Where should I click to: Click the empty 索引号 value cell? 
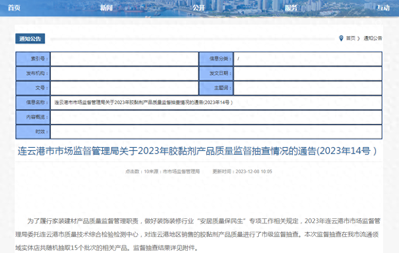point(124,59)
